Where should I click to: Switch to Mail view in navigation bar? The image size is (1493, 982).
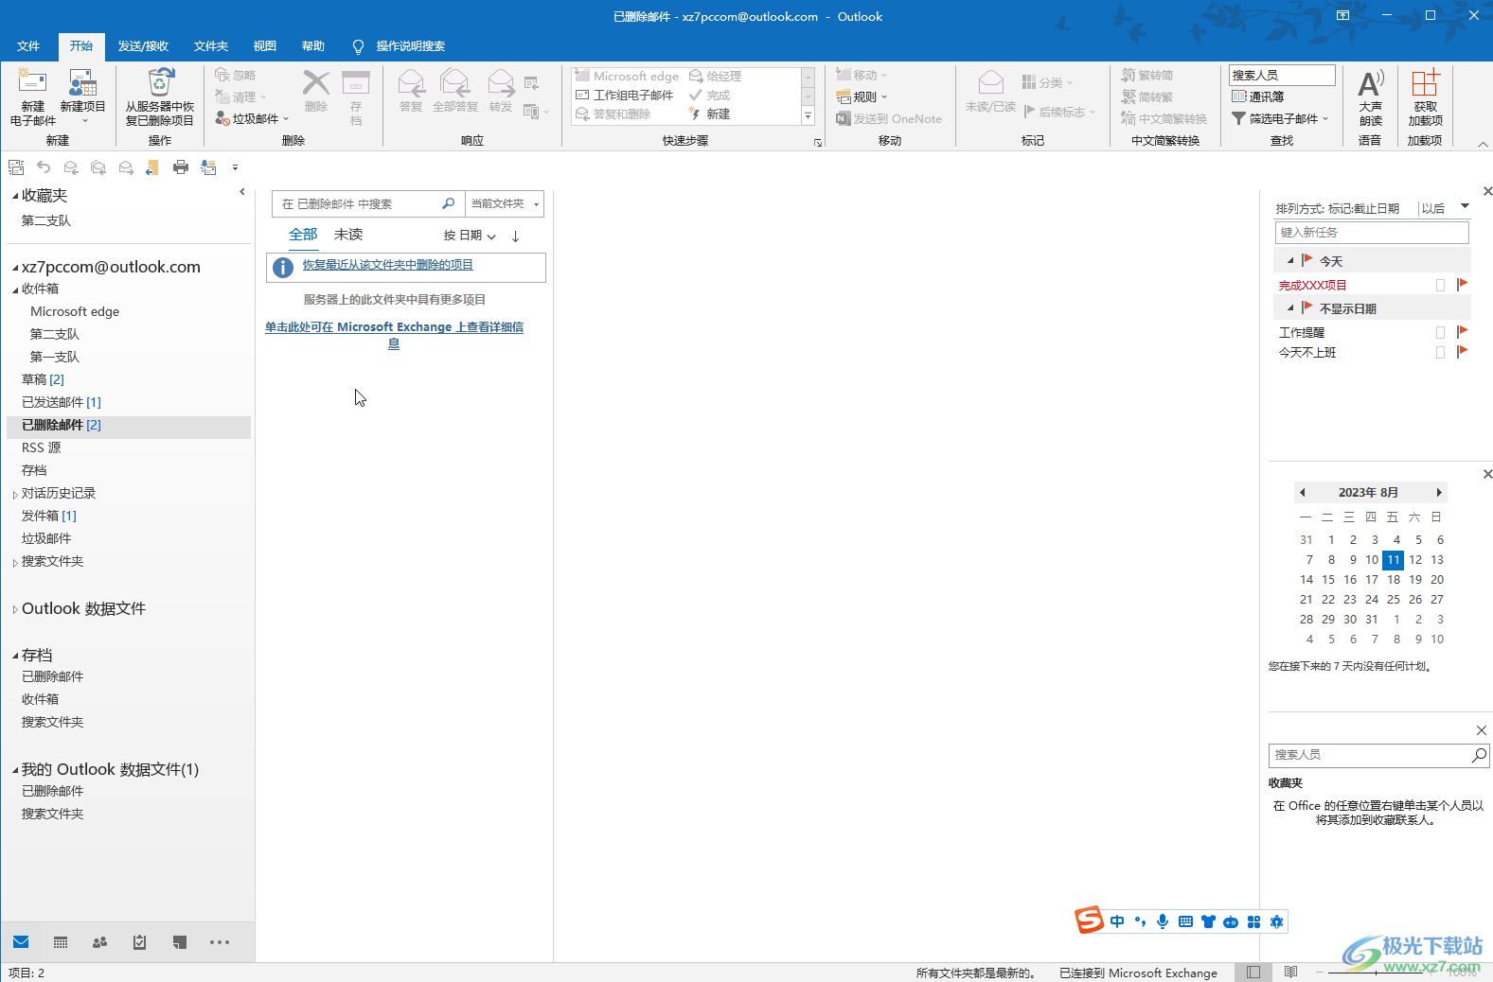click(x=21, y=942)
